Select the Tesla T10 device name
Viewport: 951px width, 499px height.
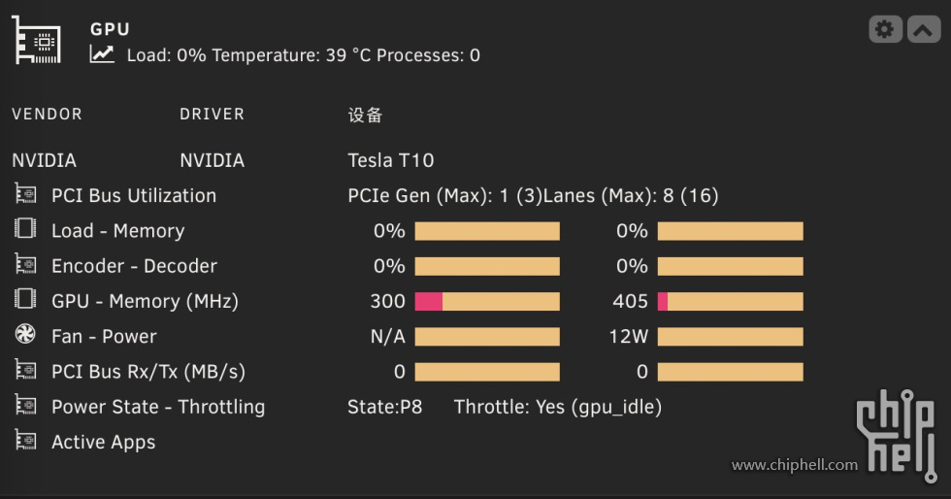pos(390,160)
